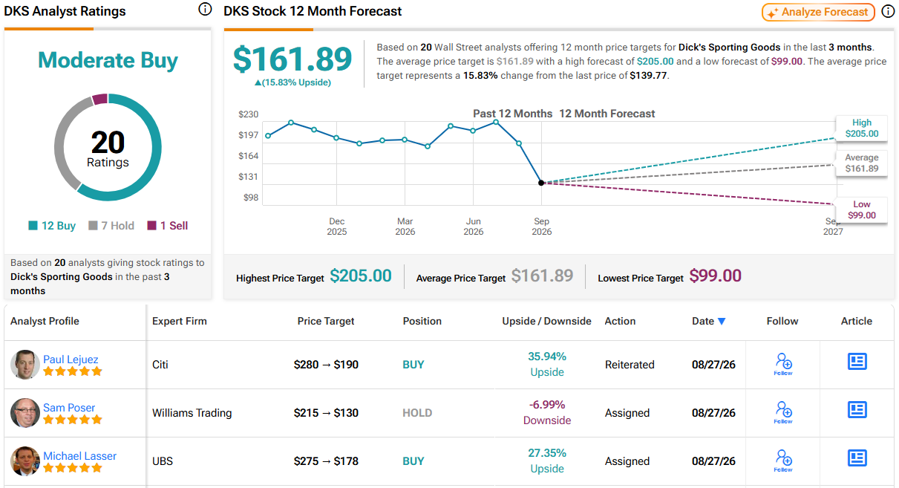899x488 pixels.
Task: Follow analyst Michael Lasser
Action: coord(783,461)
